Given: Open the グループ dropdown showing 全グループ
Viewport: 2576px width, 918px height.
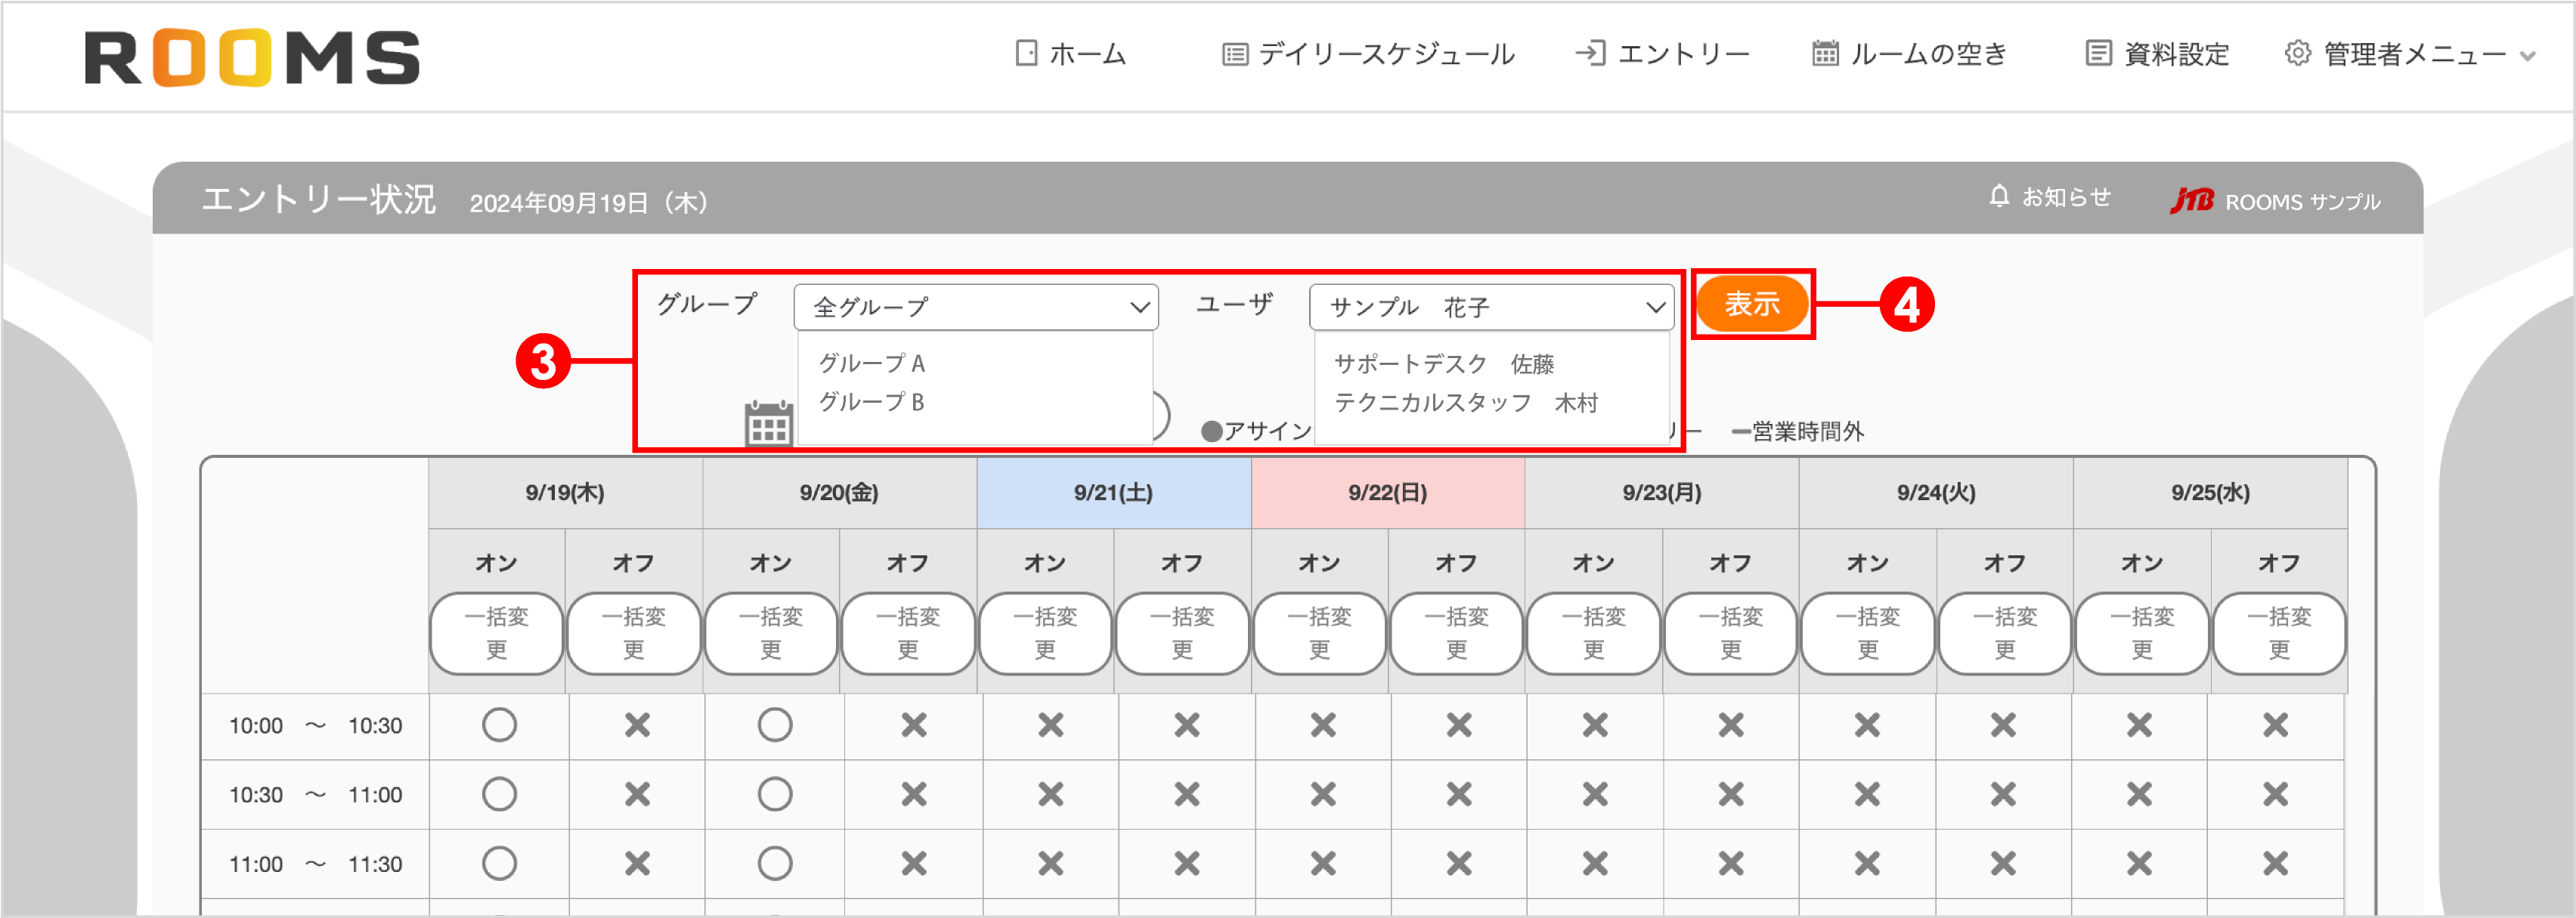Looking at the screenshot, I should tap(975, 307).
